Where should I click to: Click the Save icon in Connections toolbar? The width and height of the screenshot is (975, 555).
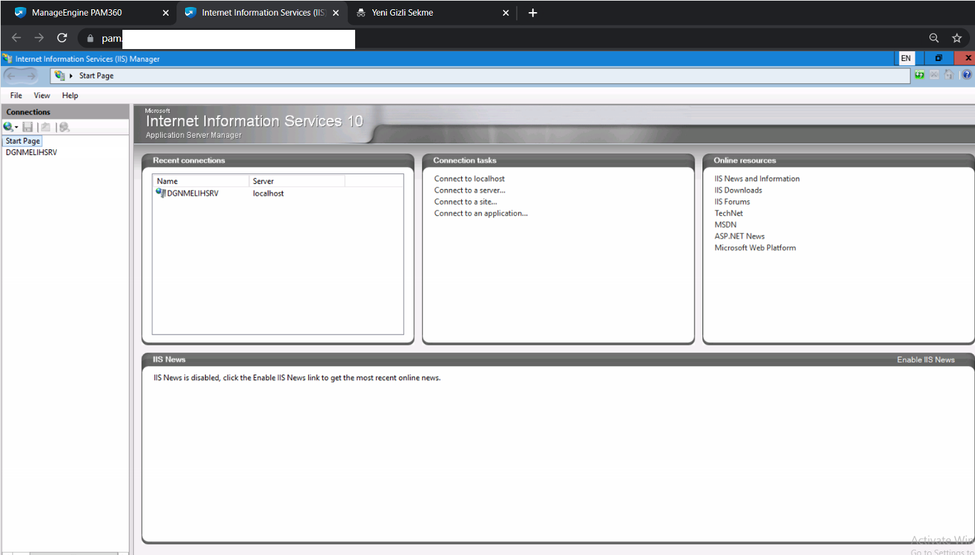point(28,126)
